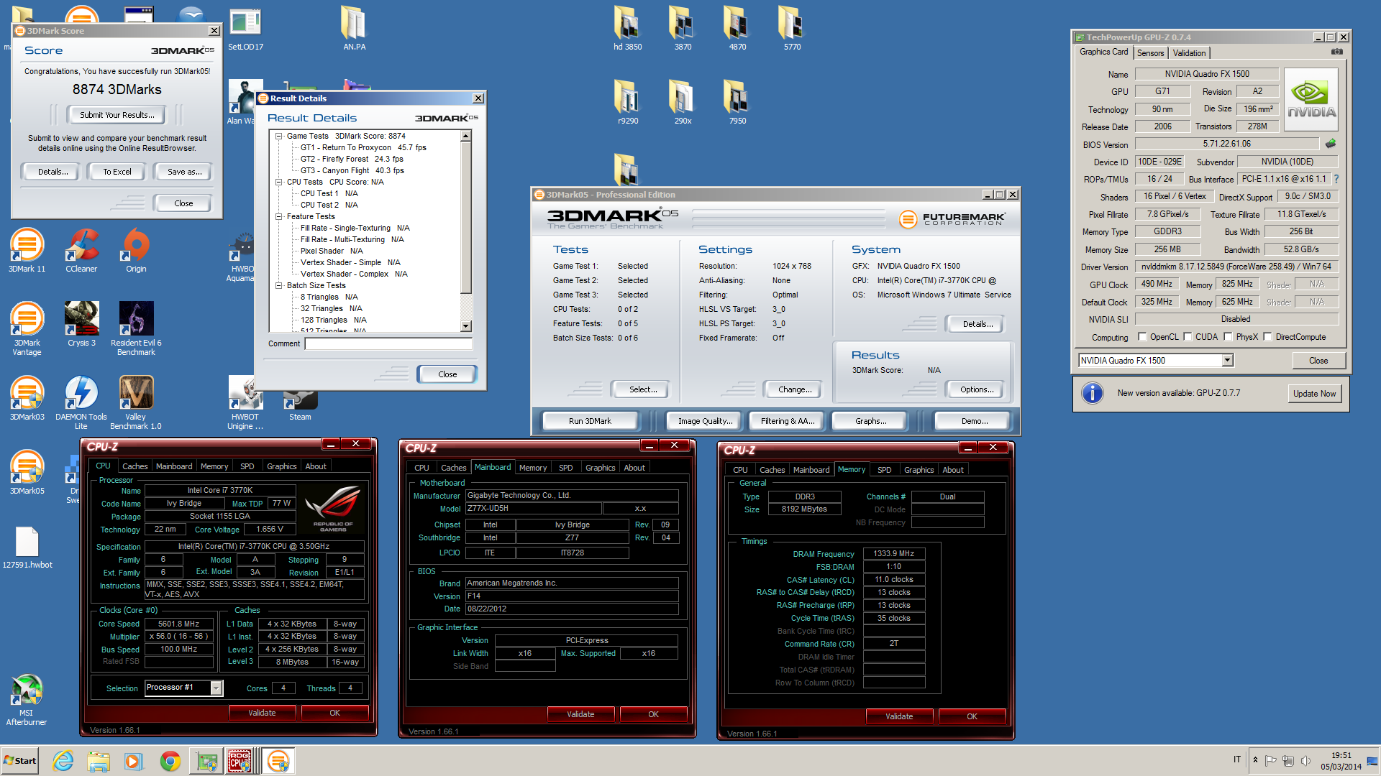This screenshot has height=776, width=1381.
Task: Click the Bus Interface question mark in GPU-Z
Action: (x=1336, y=179)
